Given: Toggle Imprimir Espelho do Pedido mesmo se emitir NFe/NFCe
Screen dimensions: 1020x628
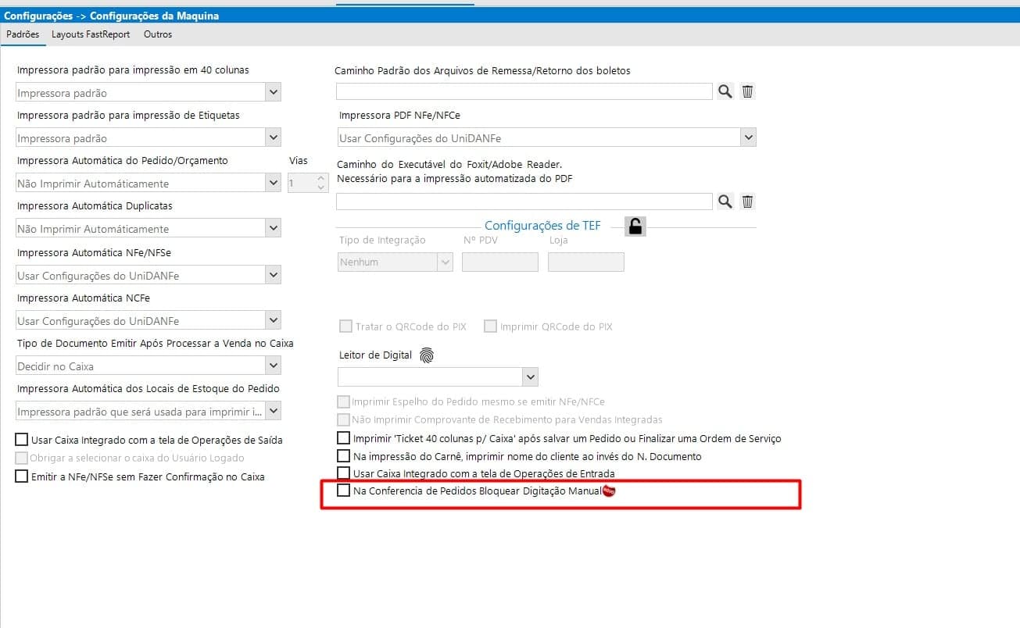Looking at the screenshot, I should click(343, 402).
